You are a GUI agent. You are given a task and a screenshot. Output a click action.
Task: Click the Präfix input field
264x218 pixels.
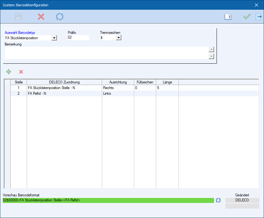tap(78, 38)
